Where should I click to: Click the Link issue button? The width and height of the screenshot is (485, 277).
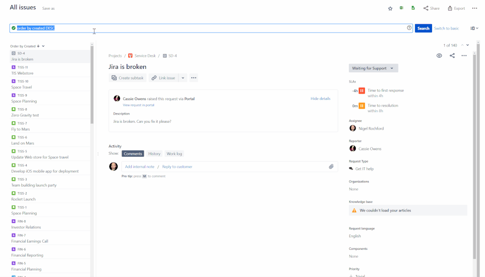[163, 78]
